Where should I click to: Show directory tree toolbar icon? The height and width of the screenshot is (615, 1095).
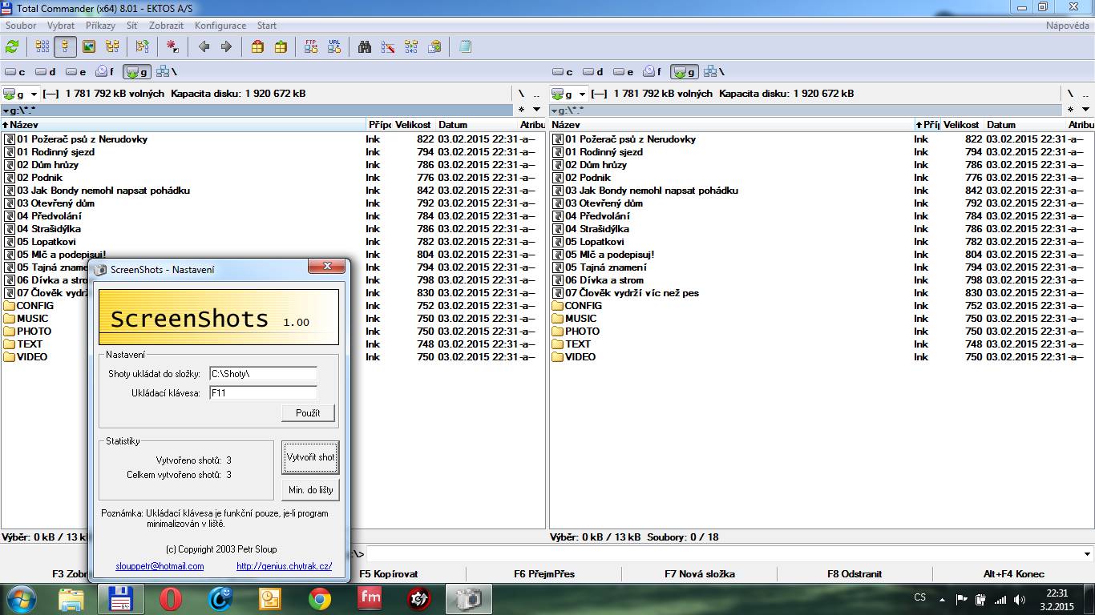point(112,47)
